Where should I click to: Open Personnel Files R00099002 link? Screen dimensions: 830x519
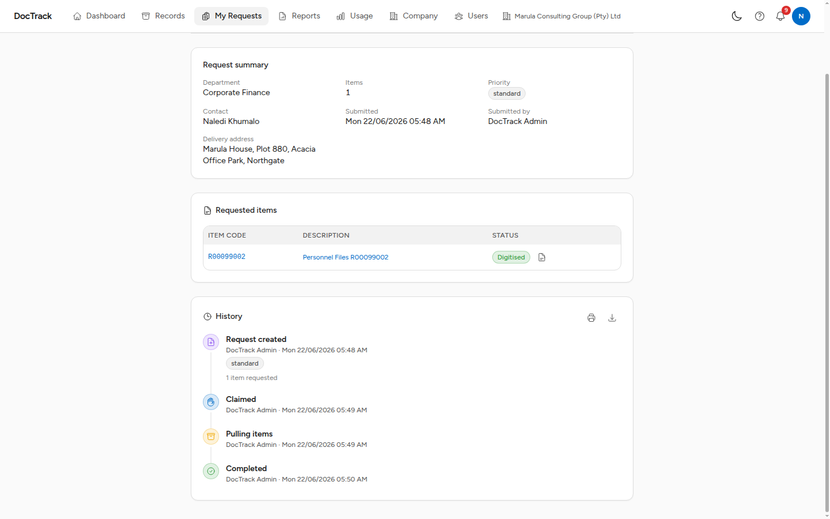coord(345,257)
